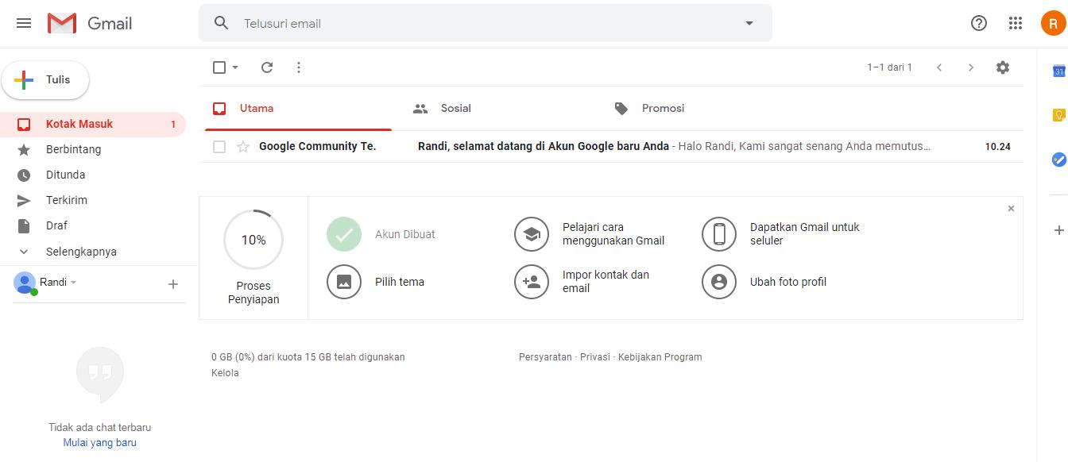Switch to the Sosial tab

[501, 109]
